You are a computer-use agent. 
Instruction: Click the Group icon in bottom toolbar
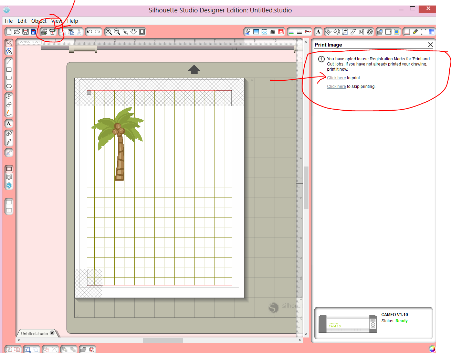(9, 350)
